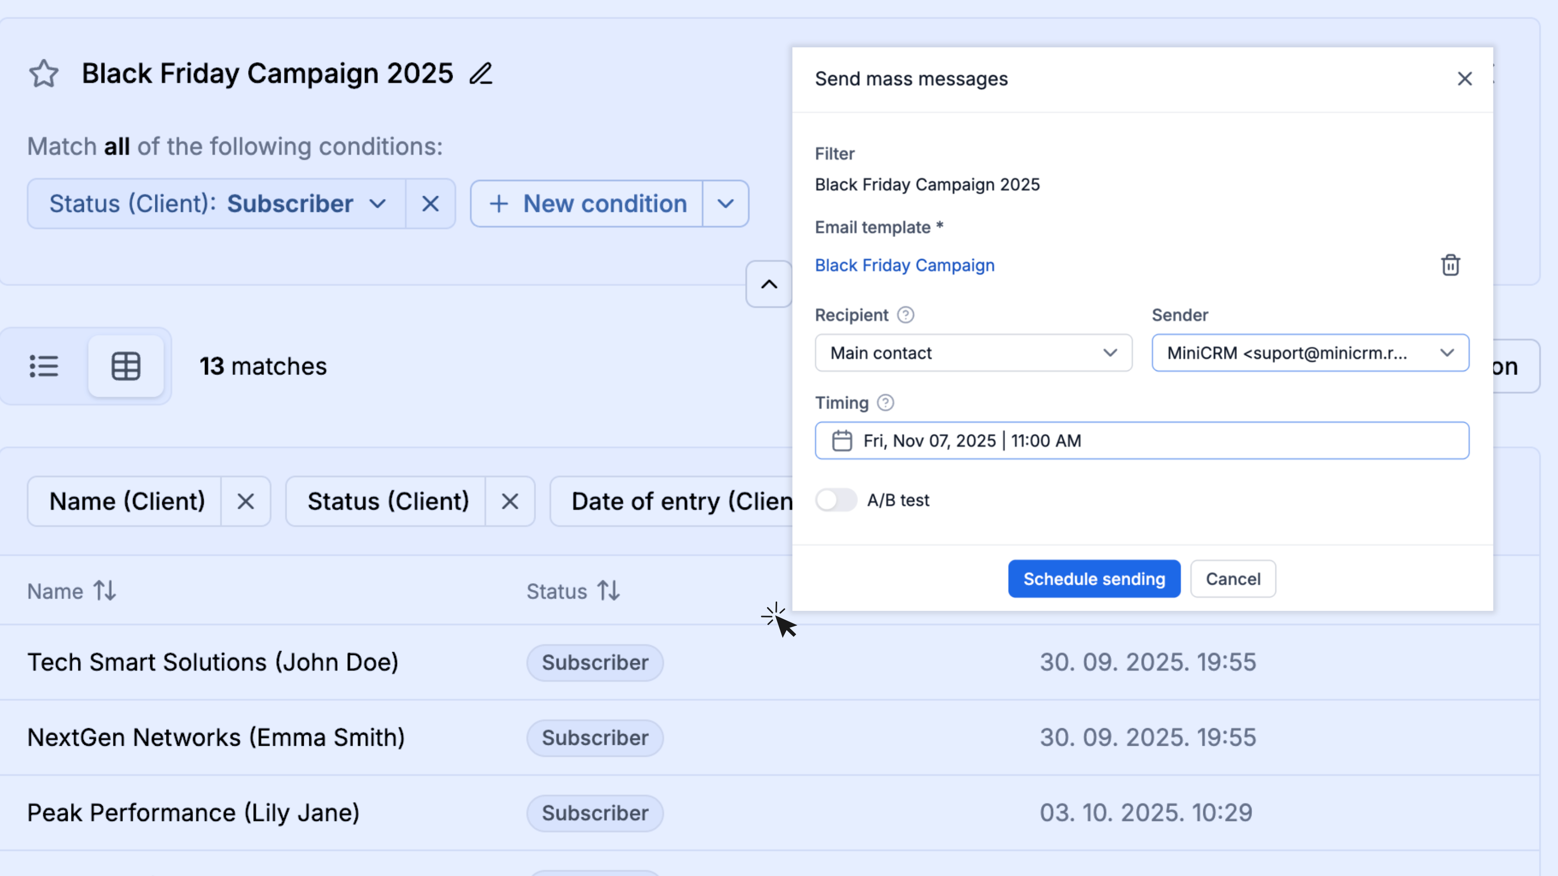
Task: Star the Black Friday Campaign 2025 filter
Action: pos(43,73)
